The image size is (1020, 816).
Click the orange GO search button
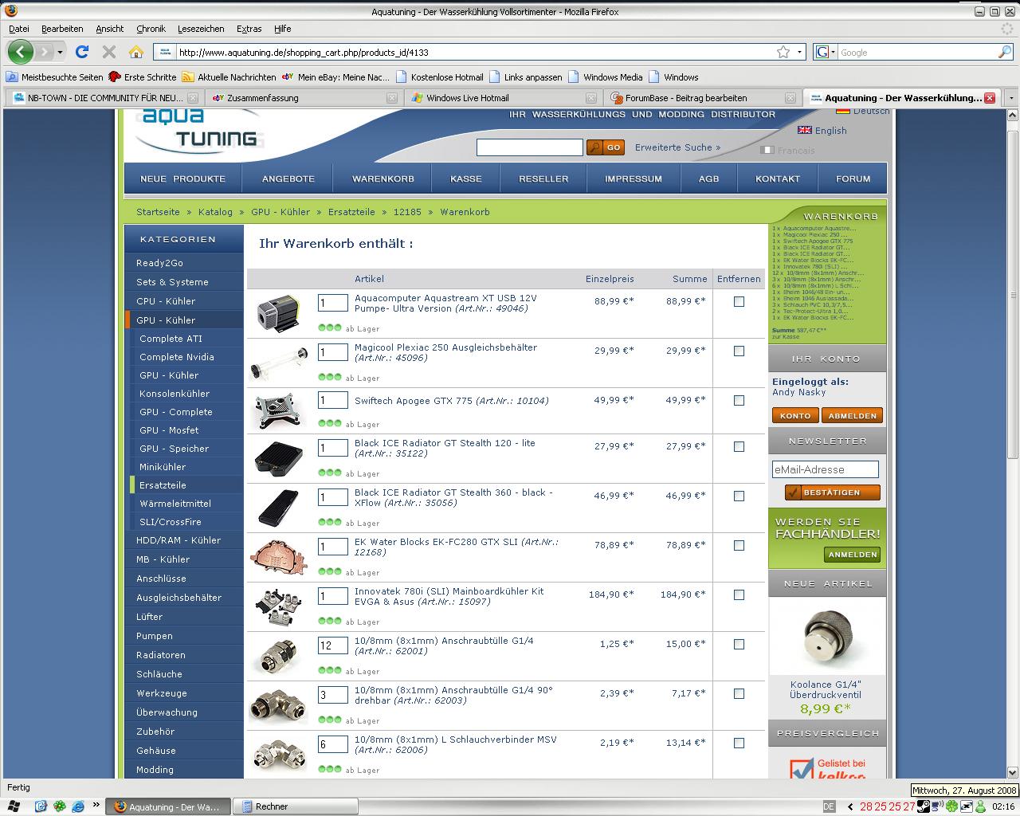pyautogui.click(x=605, y=147)
